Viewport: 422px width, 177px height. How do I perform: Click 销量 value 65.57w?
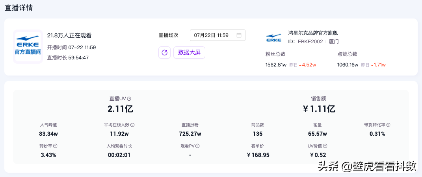pyautogui.click(x=318, y=134)
